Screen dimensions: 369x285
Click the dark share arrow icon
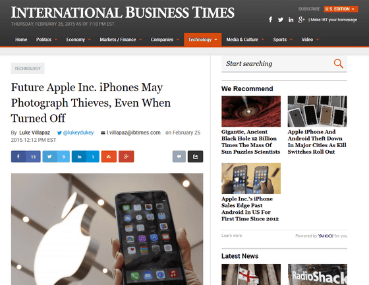point(195,156)
